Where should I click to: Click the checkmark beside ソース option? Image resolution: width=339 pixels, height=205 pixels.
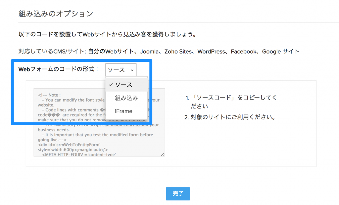[111, 85]
